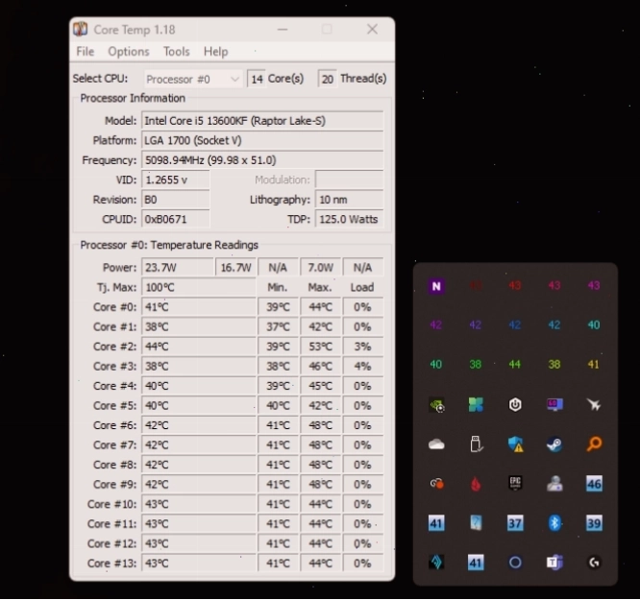
Task: Open the OneDrive cloud tray icon
Action: pyautogui.click(x=436, y=444)
